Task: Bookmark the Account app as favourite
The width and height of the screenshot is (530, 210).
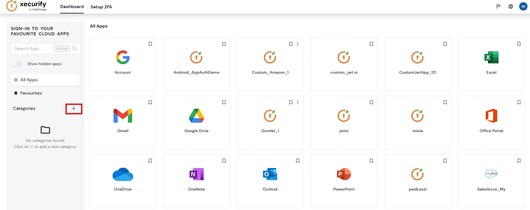Action: click(150, 44)
